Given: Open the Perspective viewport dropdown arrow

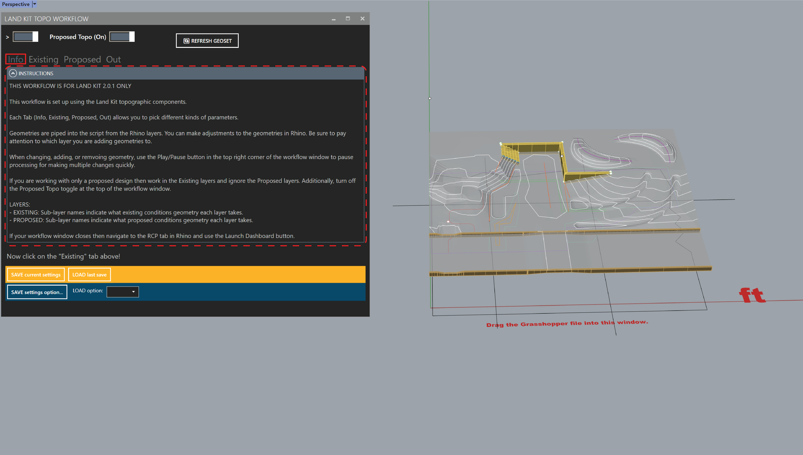Looking at the screenshot, I should [x=35, y=4].
